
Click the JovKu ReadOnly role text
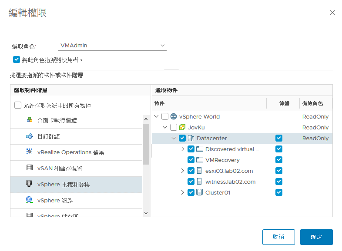pos(315,127)
